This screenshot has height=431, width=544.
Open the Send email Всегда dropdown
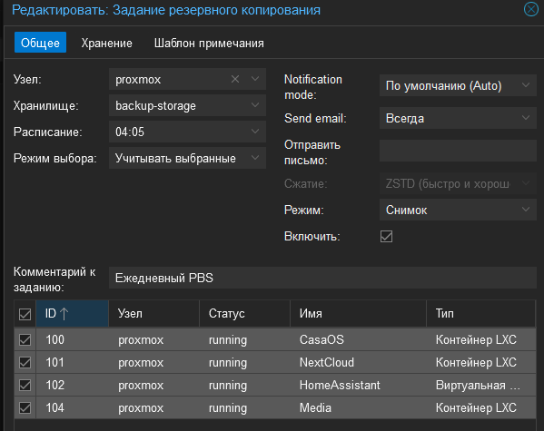(x=526, y=118)
